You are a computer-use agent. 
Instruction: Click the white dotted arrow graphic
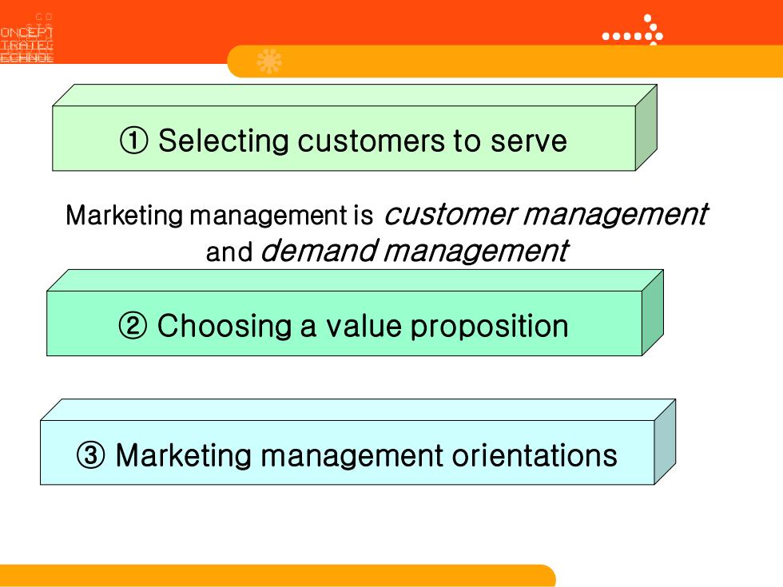click(x=633, y=30)
